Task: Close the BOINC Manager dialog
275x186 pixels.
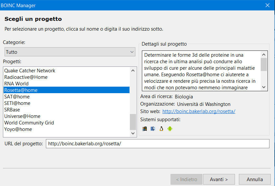Action: pos(268,5)
